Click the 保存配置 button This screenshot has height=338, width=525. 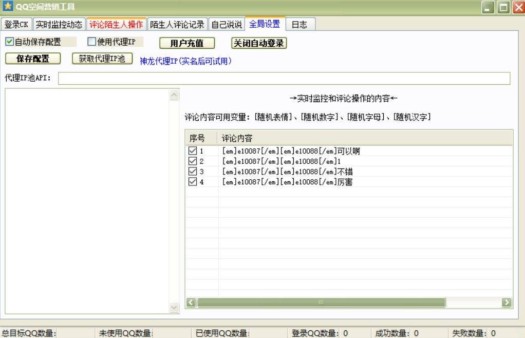(33, 59)
